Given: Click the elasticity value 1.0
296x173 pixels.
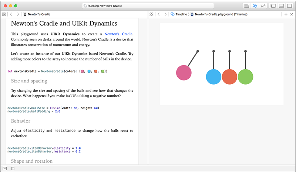Looking at the screenshot, I should (x=78, y=148).
